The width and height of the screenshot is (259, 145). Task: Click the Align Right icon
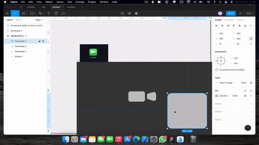[x=228, y=26]
